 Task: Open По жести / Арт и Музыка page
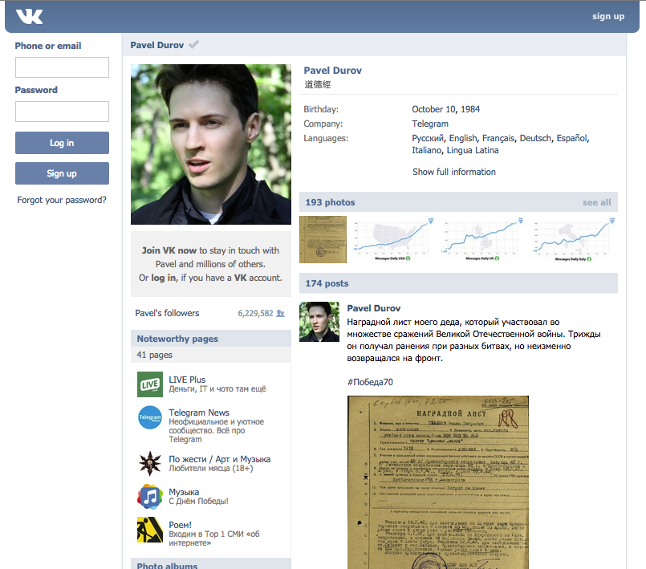click(x=220, y=459)
